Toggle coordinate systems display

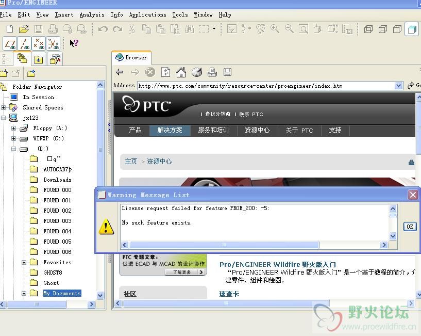click(x=54, y=43)
